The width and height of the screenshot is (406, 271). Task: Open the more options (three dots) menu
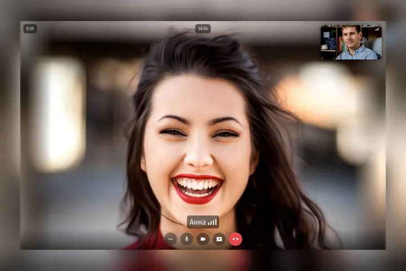click(170, 239)
